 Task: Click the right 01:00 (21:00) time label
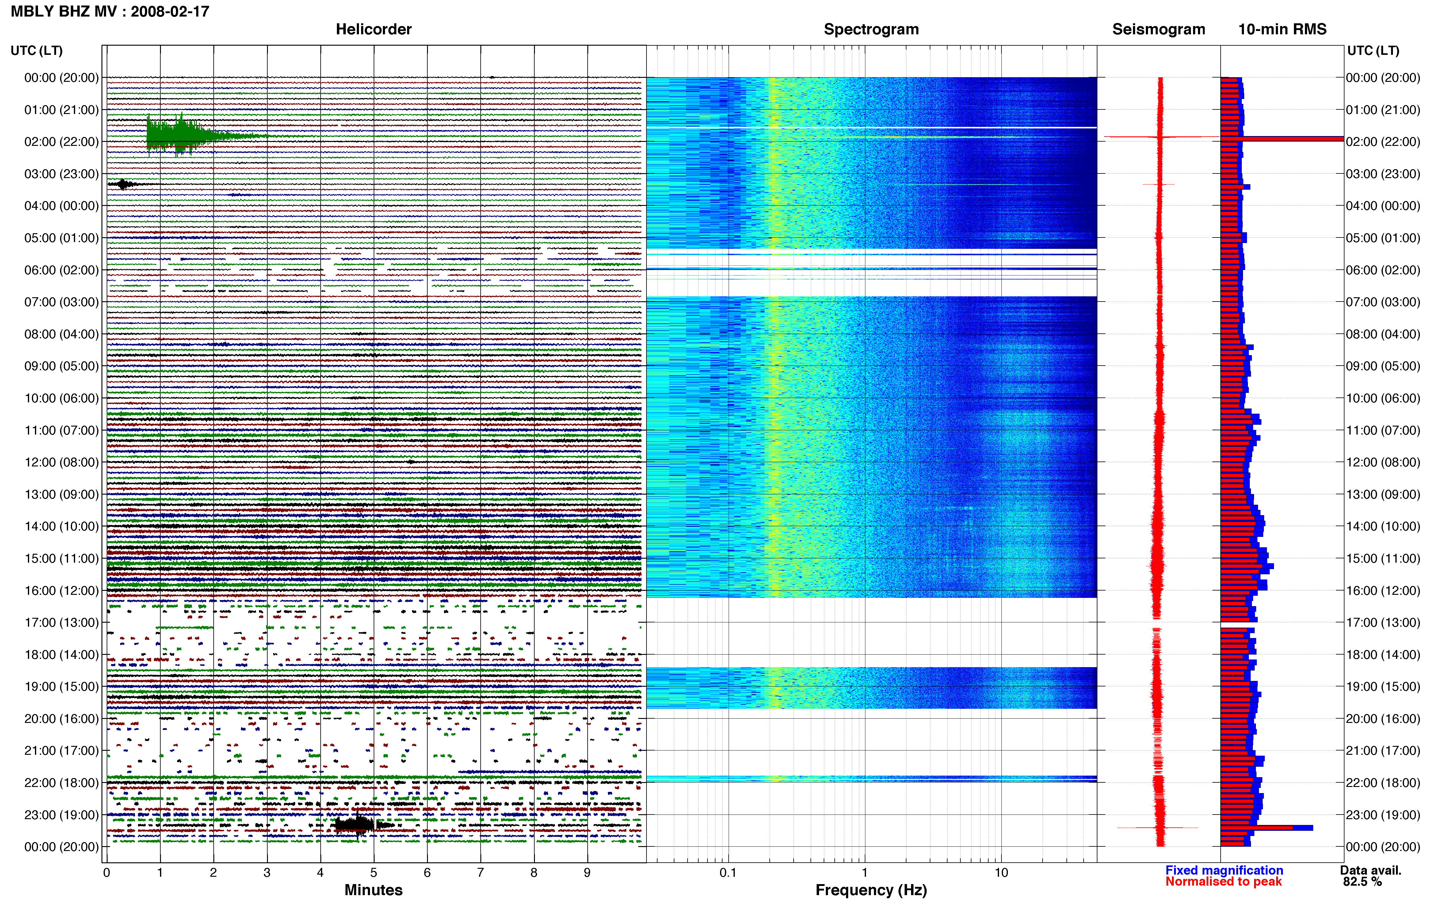click(1383, 110)
